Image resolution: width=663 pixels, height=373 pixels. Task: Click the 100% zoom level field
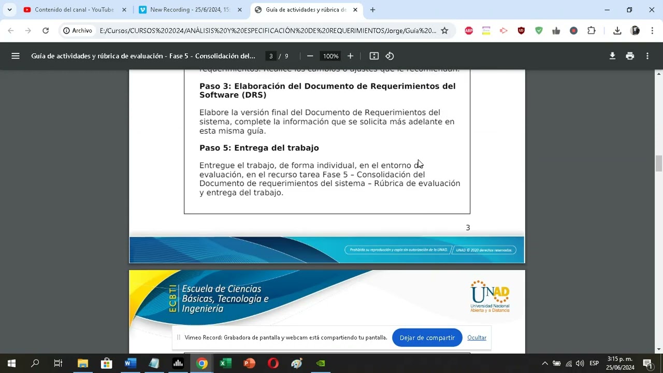[330, 56]
